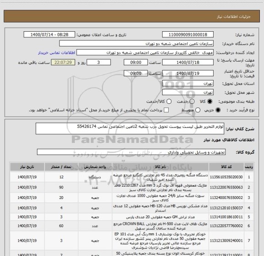This screenshot has height=256, width=264.
Task: Select item code 1131213009240001
Action: tap(226, 241)
